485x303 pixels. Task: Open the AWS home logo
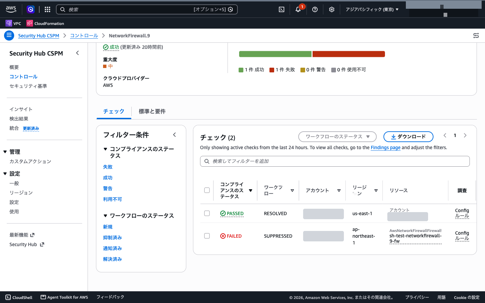(11, 9)
